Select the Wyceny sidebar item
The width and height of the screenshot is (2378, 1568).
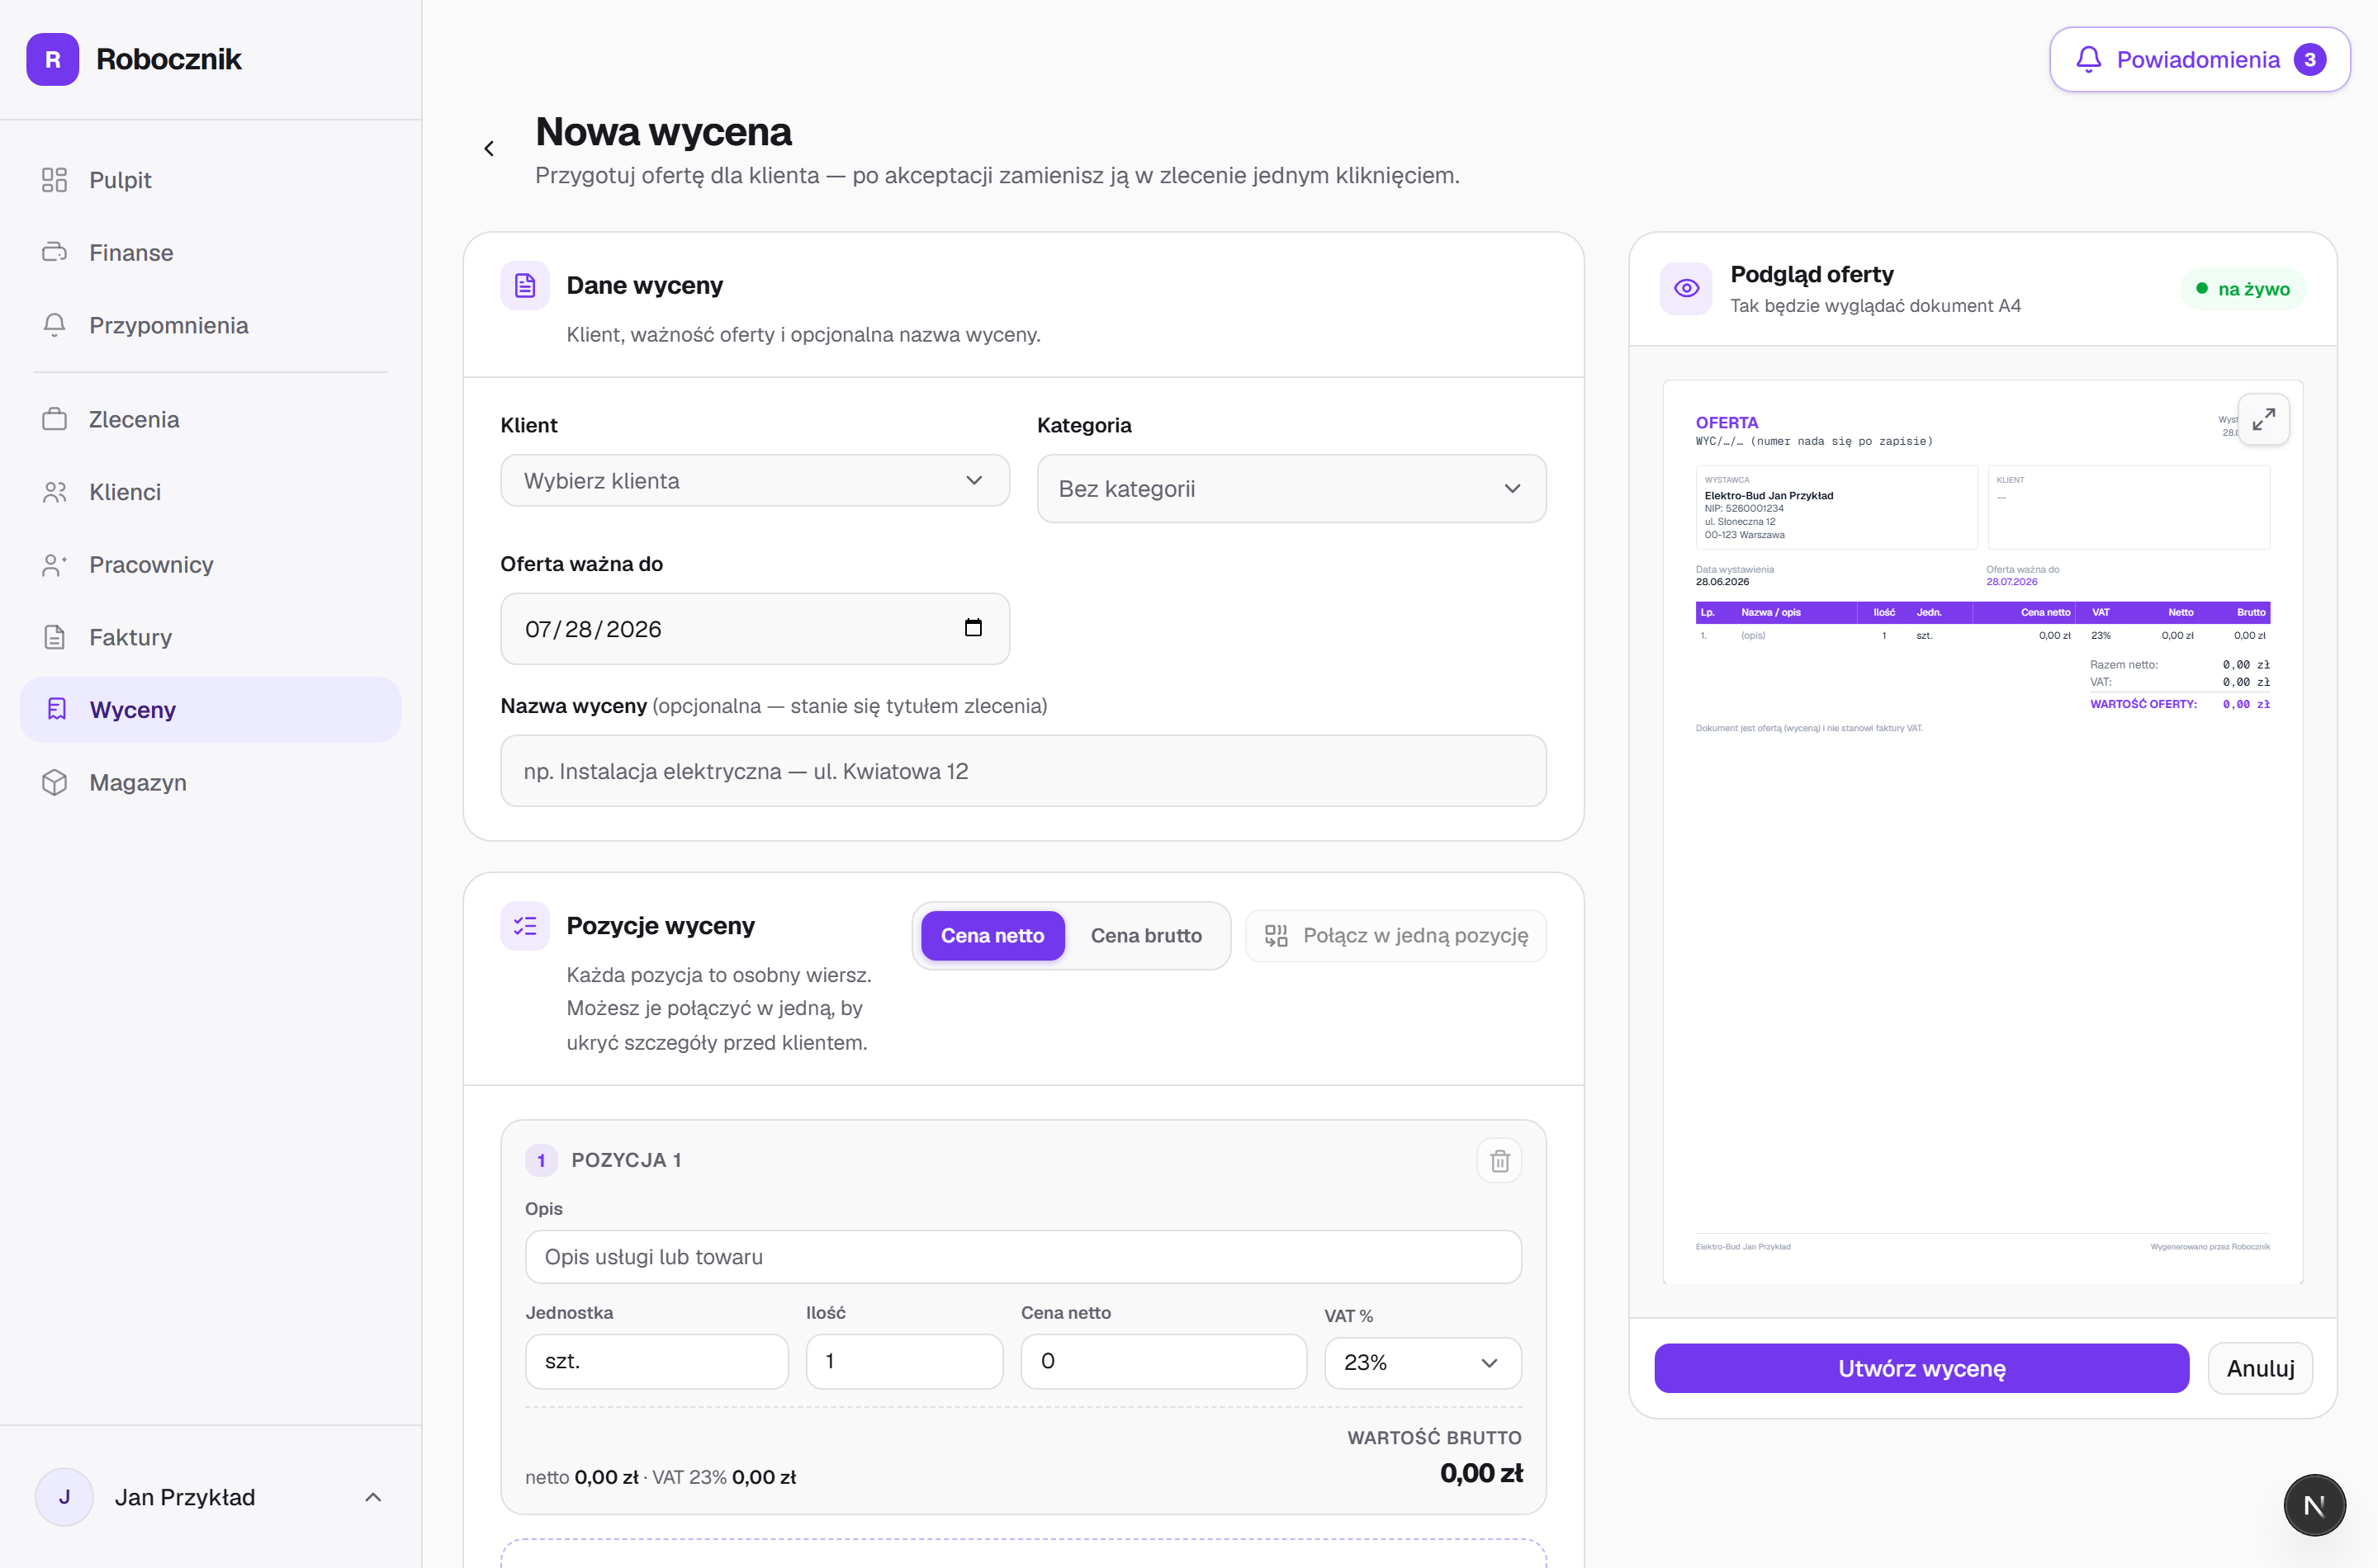tap(210, 709)
